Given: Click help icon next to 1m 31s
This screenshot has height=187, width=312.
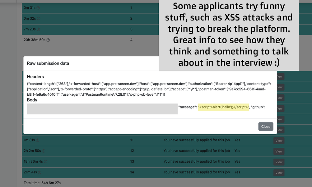Looking at the screenshot, I should pos(38,140).
